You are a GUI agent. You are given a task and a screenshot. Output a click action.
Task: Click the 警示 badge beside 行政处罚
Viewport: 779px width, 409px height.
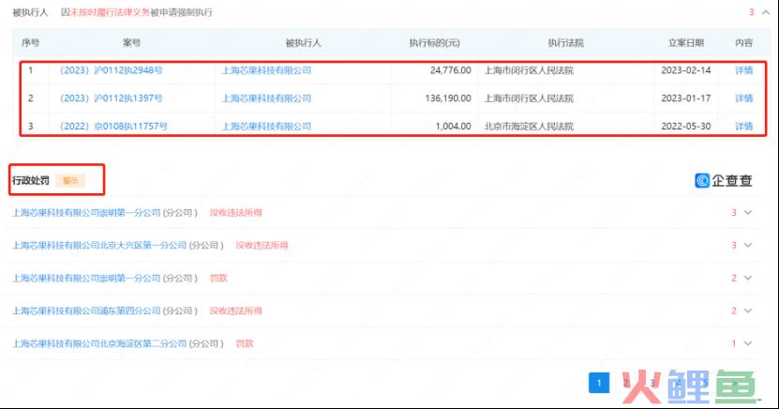[x=70, y=180]
